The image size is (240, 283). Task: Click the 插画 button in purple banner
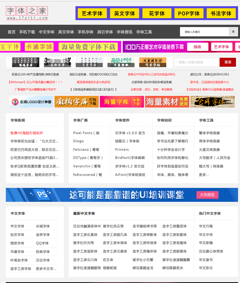pyautogui.click(x=197, y=47)
